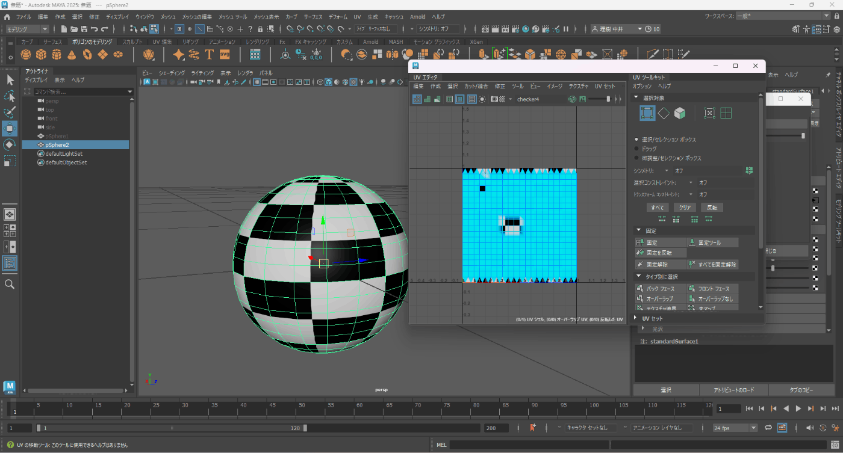Toggle the UV Editor grid display icon
Viewport: 843px width, 453px height.
[x=472, y=99]
